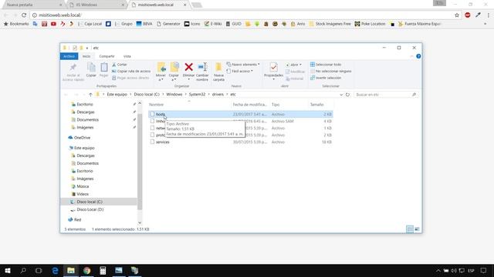Screen dimensions: 494x277
Task: Click the up-arrow navigate to parent folder
Action: [90, 95]
